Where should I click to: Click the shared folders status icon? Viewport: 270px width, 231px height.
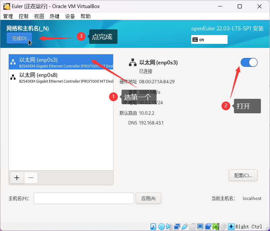(x=193, y=227)
